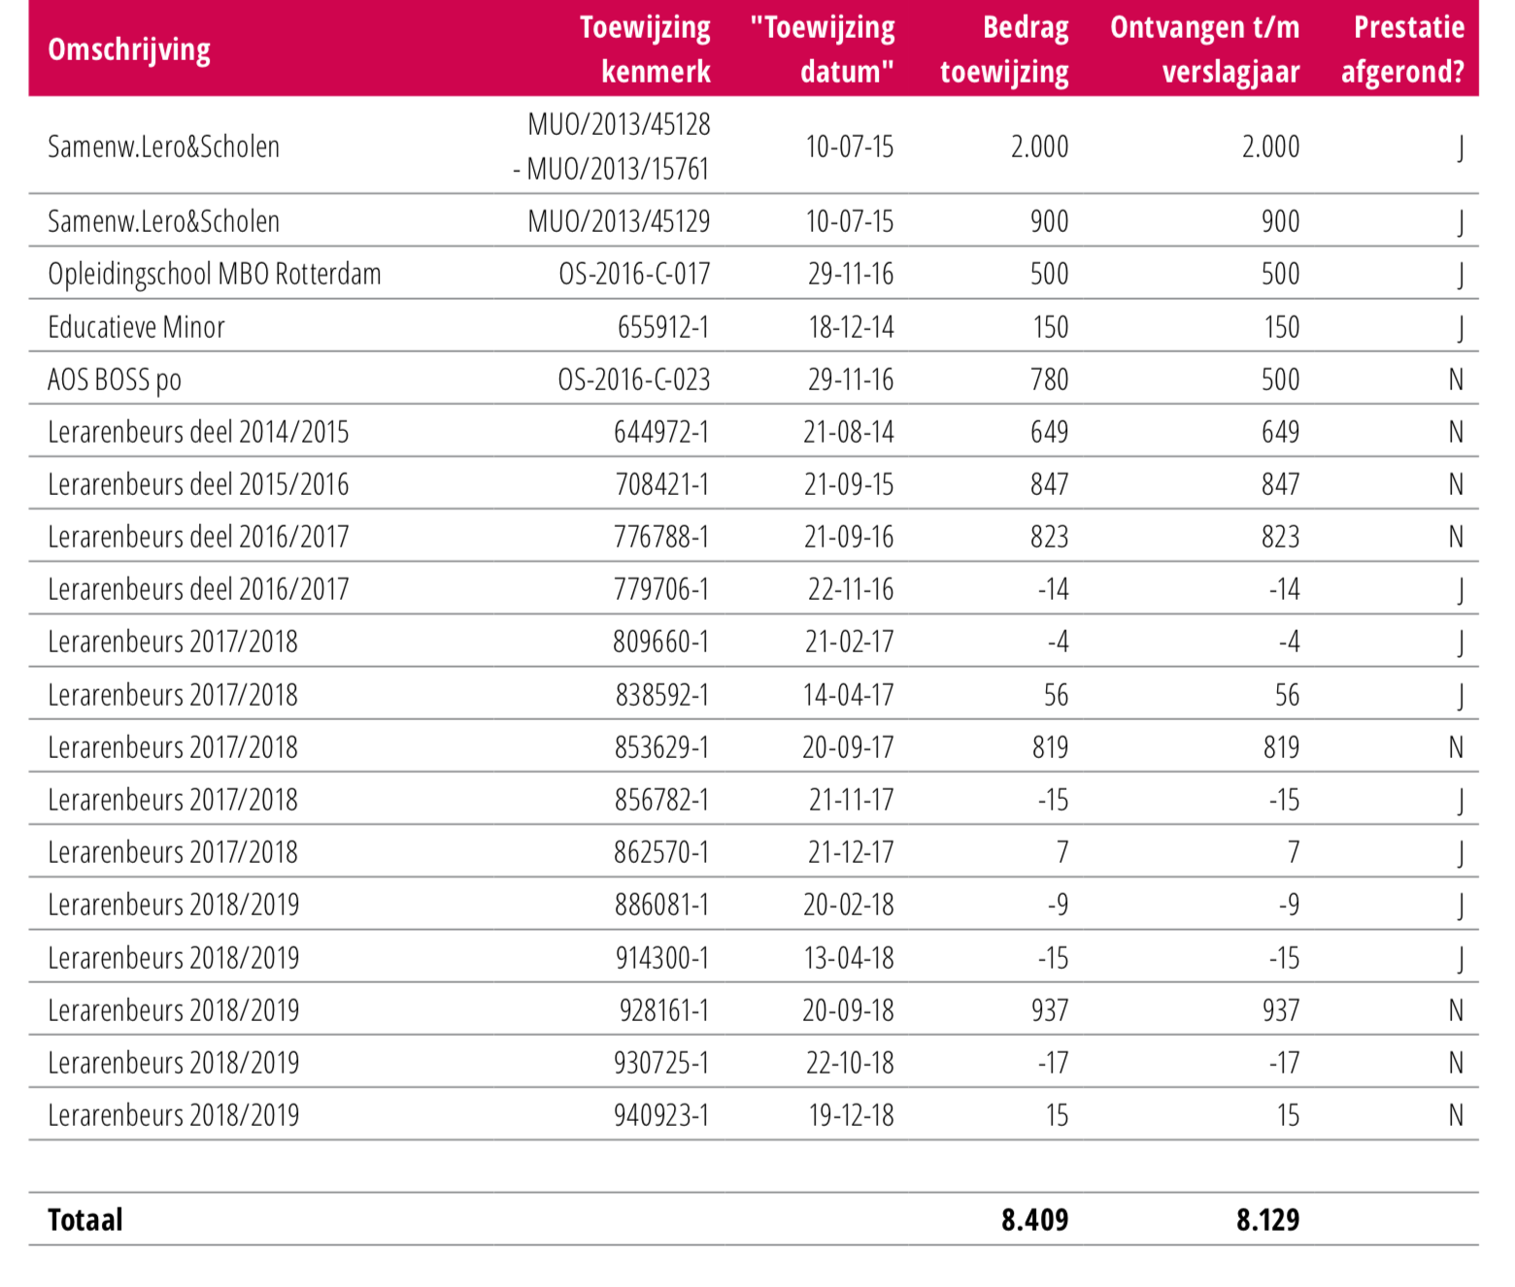
Task: Select the AOS BOSS po description cell
Action: (x=115, y=379)
